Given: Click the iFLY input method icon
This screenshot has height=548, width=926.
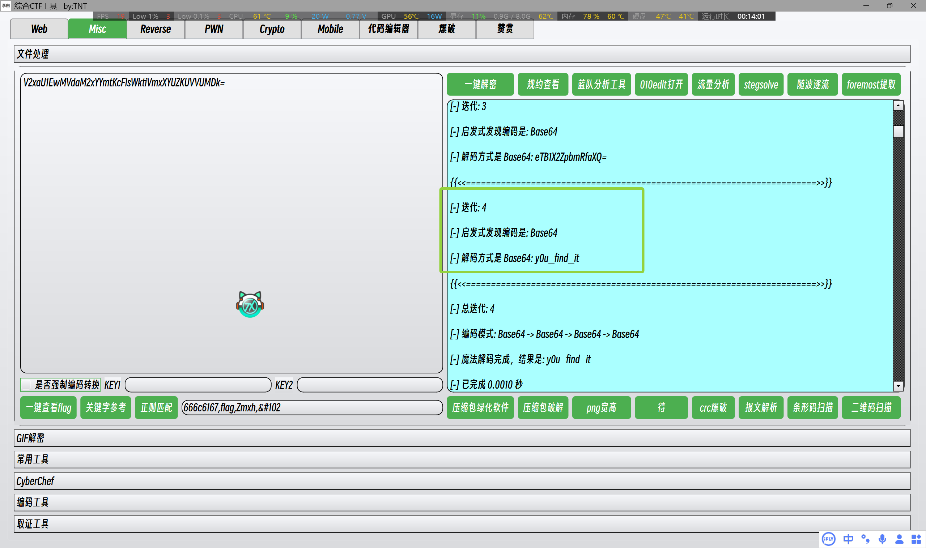Looking at the screenshot, I should click(829, 539).
